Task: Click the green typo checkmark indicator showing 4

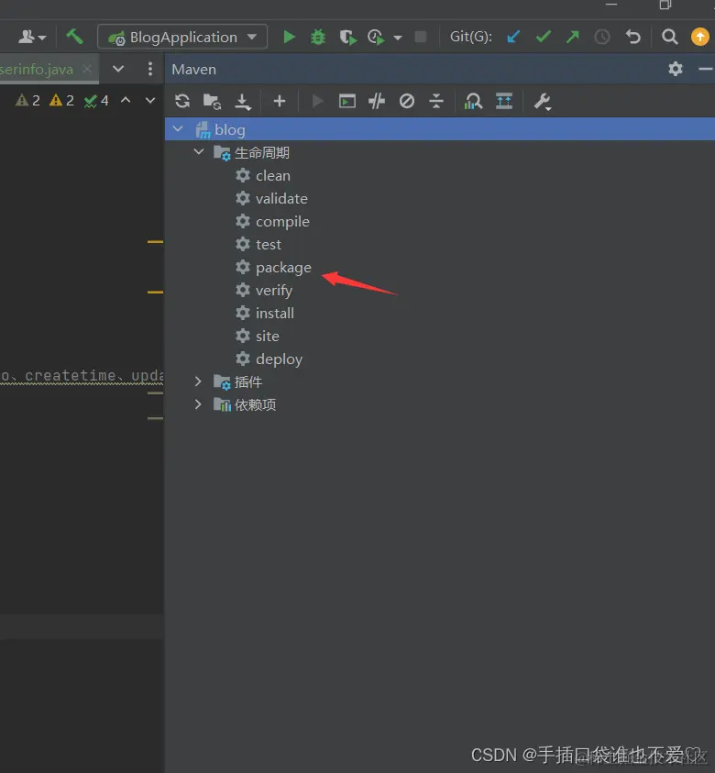Action: [95, 101]
